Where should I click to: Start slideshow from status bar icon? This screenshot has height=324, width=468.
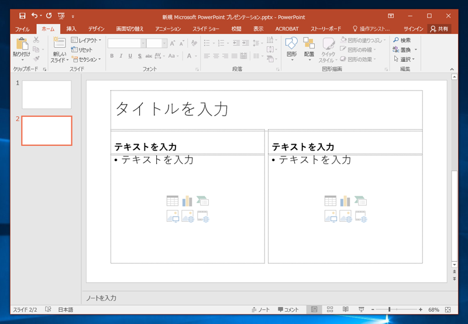(362, 309)
